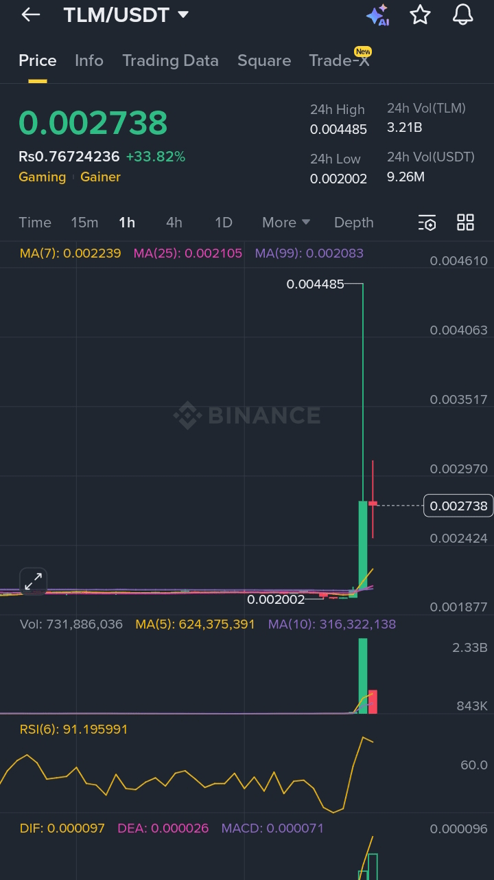Switch chart to 4h timeframe
This screenshot has height=880, width=494.
tap(174, 223)
